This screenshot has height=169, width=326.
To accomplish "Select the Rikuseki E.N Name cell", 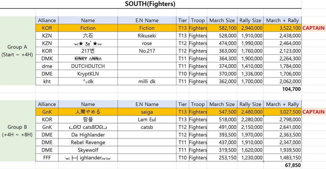I will click(147, 36).
